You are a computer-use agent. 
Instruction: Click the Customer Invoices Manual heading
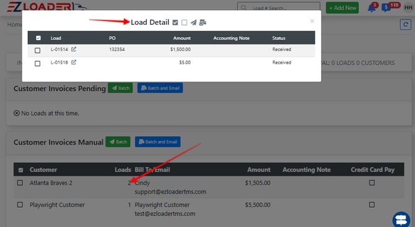click(58, 142)
